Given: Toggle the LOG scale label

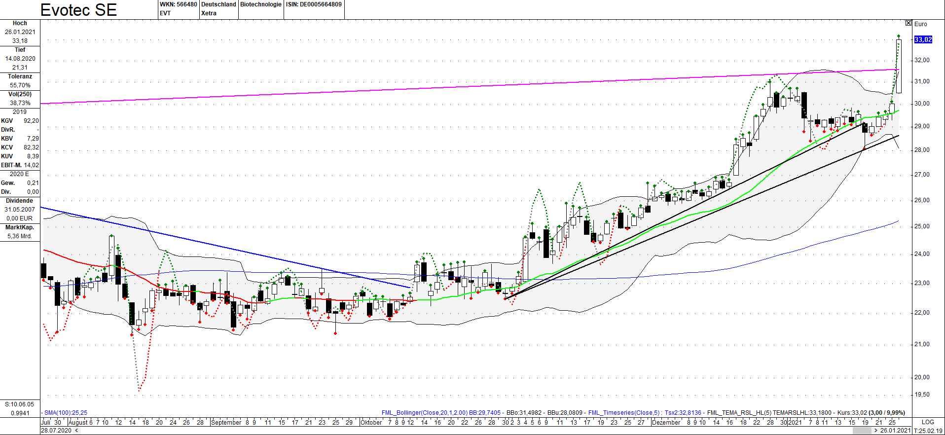Looking at the screenshot, I should 928,422.
